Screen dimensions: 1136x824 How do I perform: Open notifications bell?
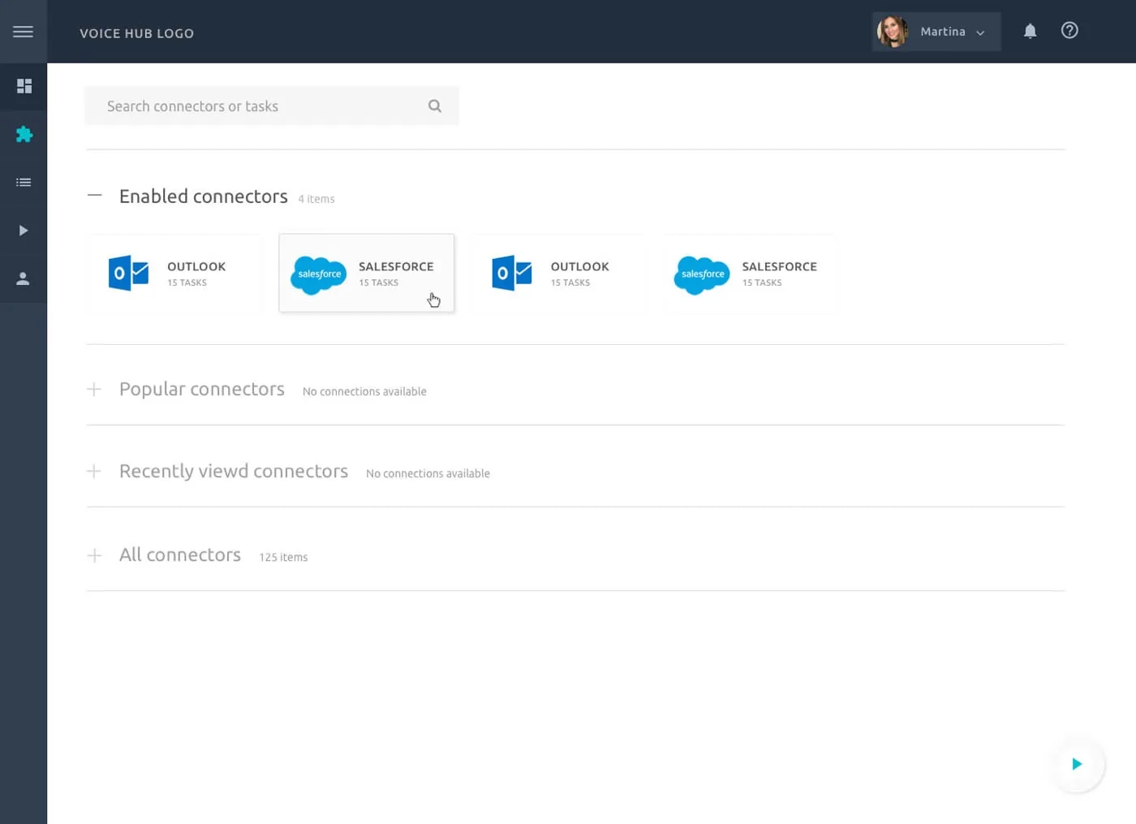(1030, 31)
